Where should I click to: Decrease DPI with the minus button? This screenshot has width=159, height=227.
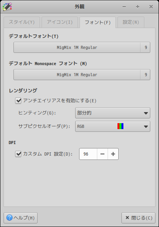click(x=102, y=154)
